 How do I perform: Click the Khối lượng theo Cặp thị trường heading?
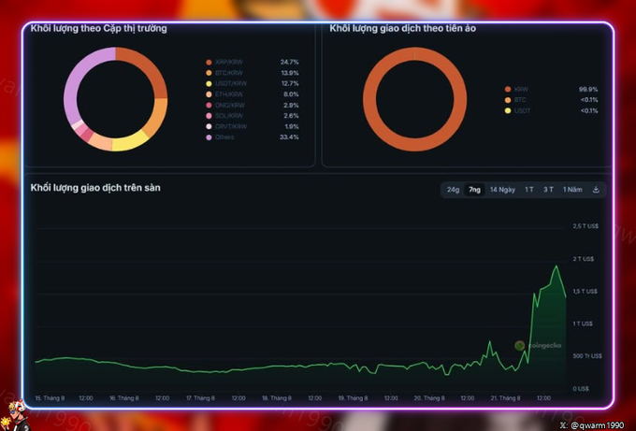pos(98,28)
